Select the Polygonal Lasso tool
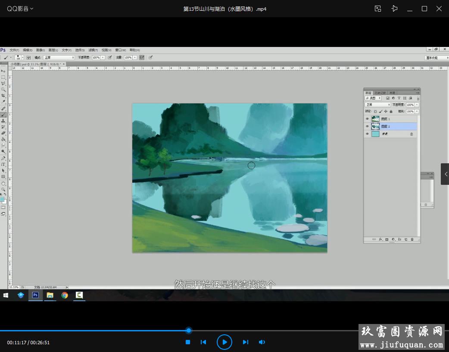This screenshot has height=352, width=449. pos(3,83)
